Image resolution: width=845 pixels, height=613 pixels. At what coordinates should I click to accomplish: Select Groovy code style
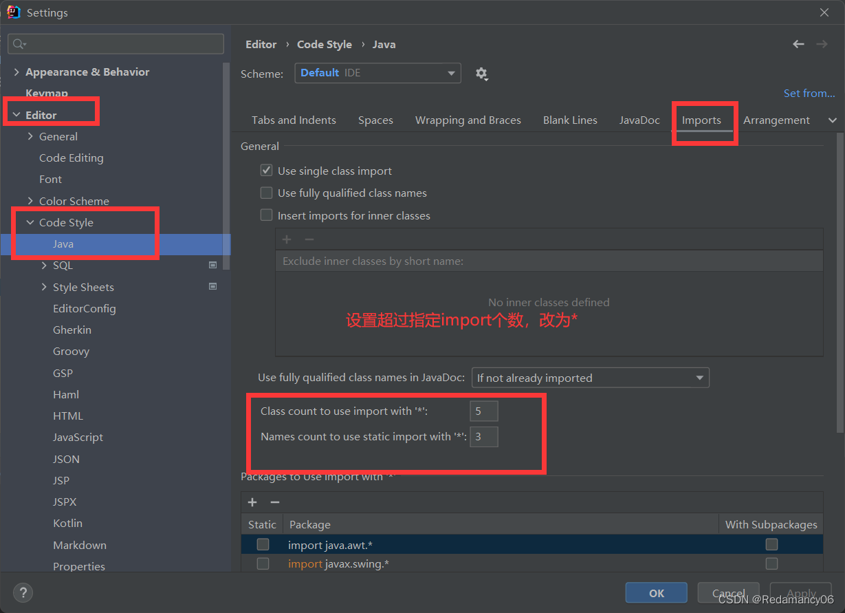71,351
